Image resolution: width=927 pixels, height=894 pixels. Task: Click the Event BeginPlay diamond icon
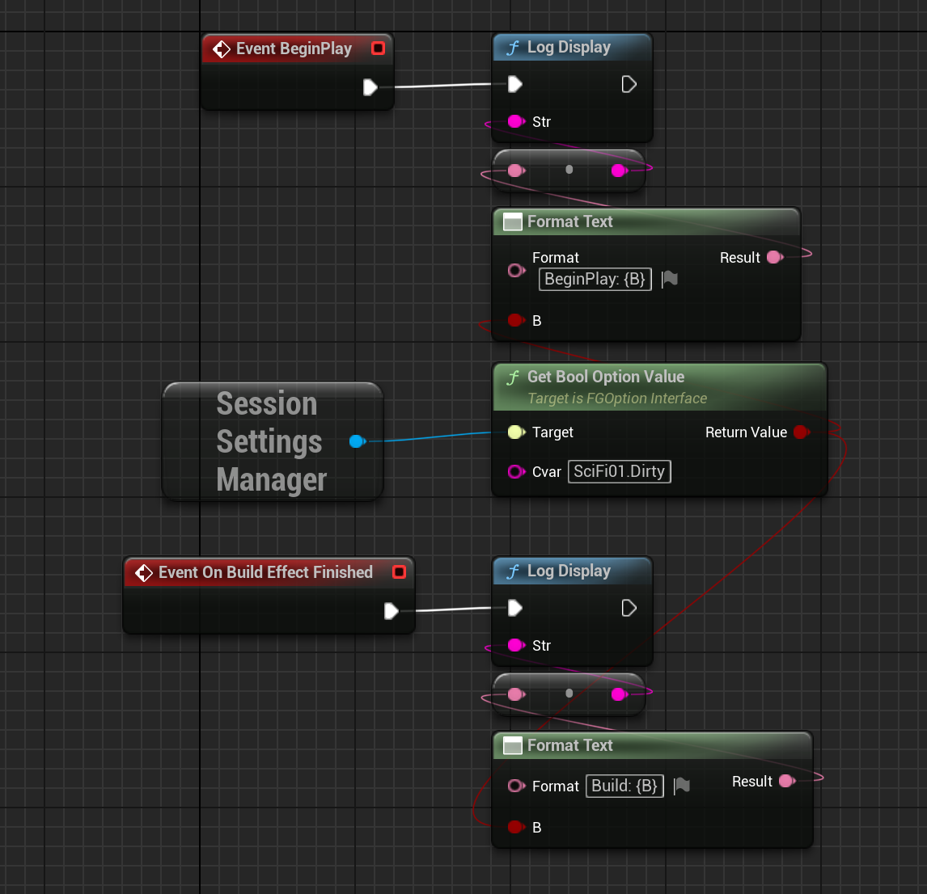(x=221, y=49)
